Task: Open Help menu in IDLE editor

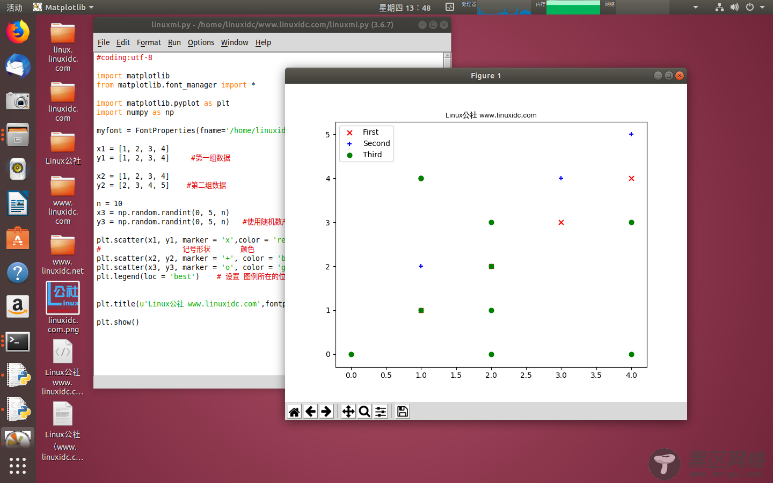Action: point(263,42)
